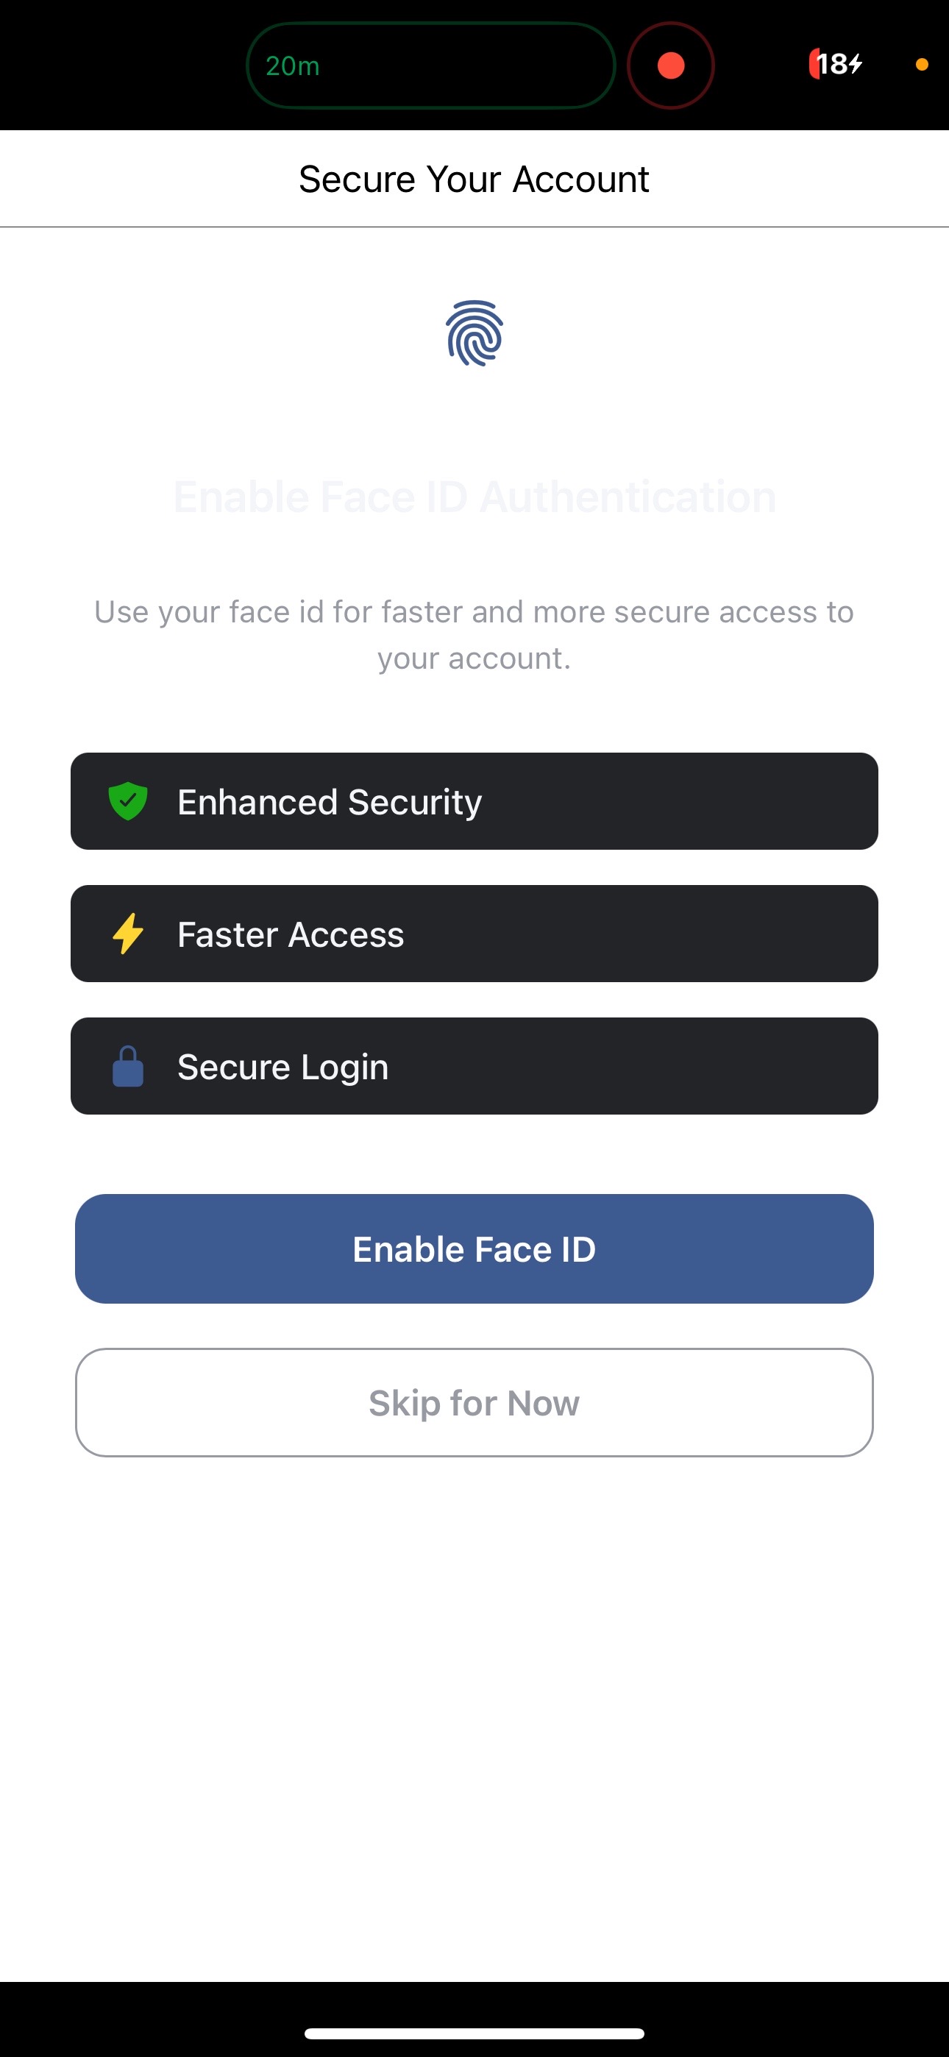Image resolution: width=949 pixels, height=2057 pixels.
Task: Tap the green 20m timer pill
Action: coord(430,65)
